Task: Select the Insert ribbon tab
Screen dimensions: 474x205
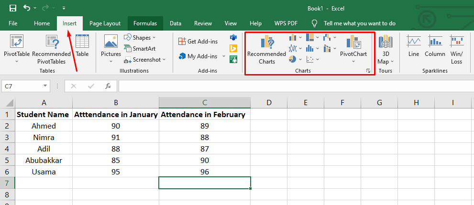Action: pyautogui.click(x=69, y=23)
